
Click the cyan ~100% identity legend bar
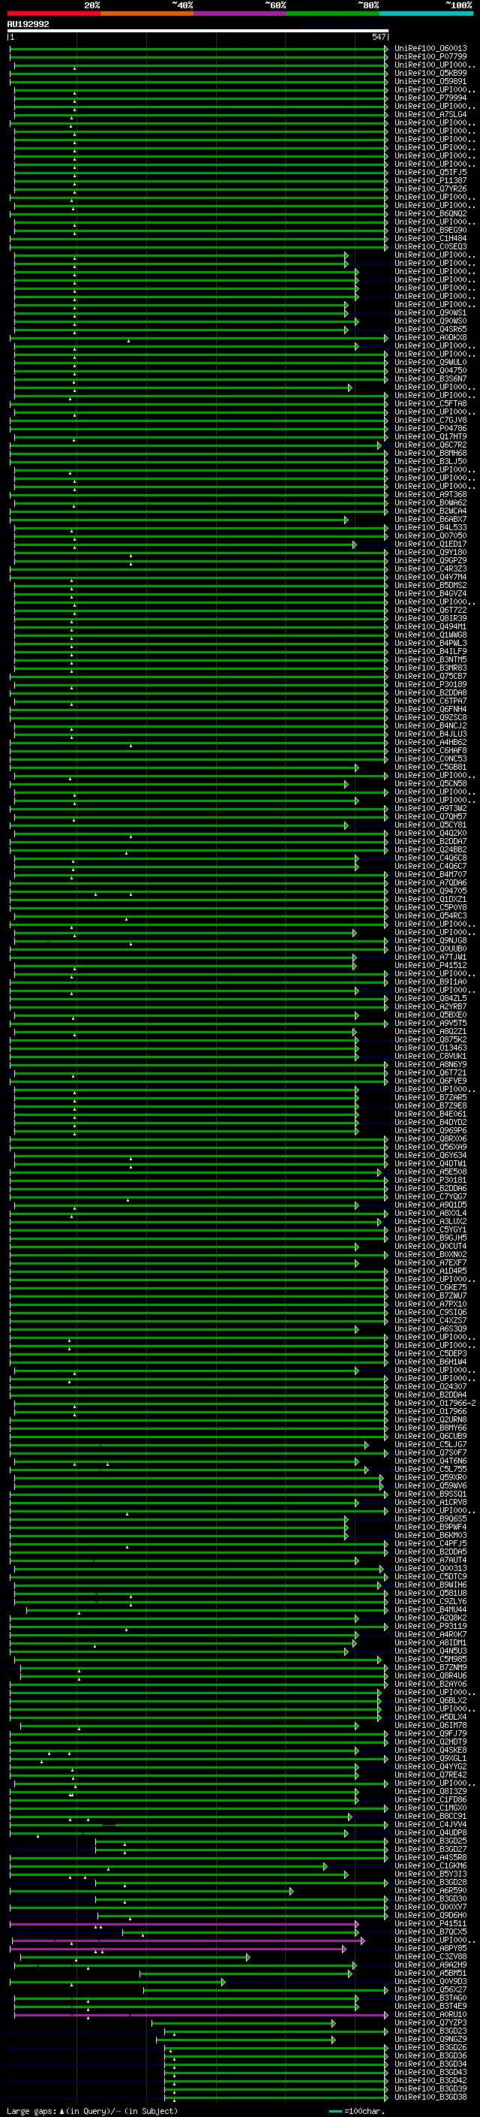pyautogui.click(x=426, y=14)
